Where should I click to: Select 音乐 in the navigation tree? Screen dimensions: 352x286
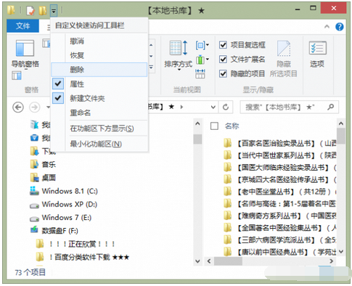(x=43, y=164)
